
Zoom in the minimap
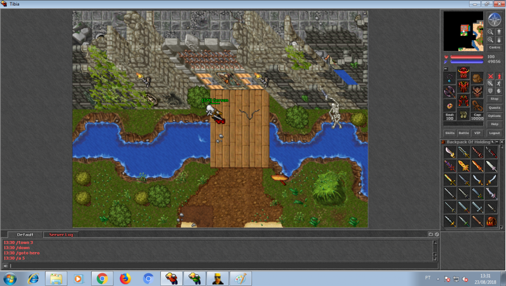pyautogui.click(x=490, y=39)
